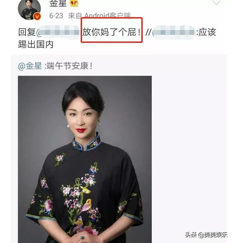Click the 来自 source prefix label
Image resolution: width=233 pixels, height=243 pixels.
coord(75,16)
